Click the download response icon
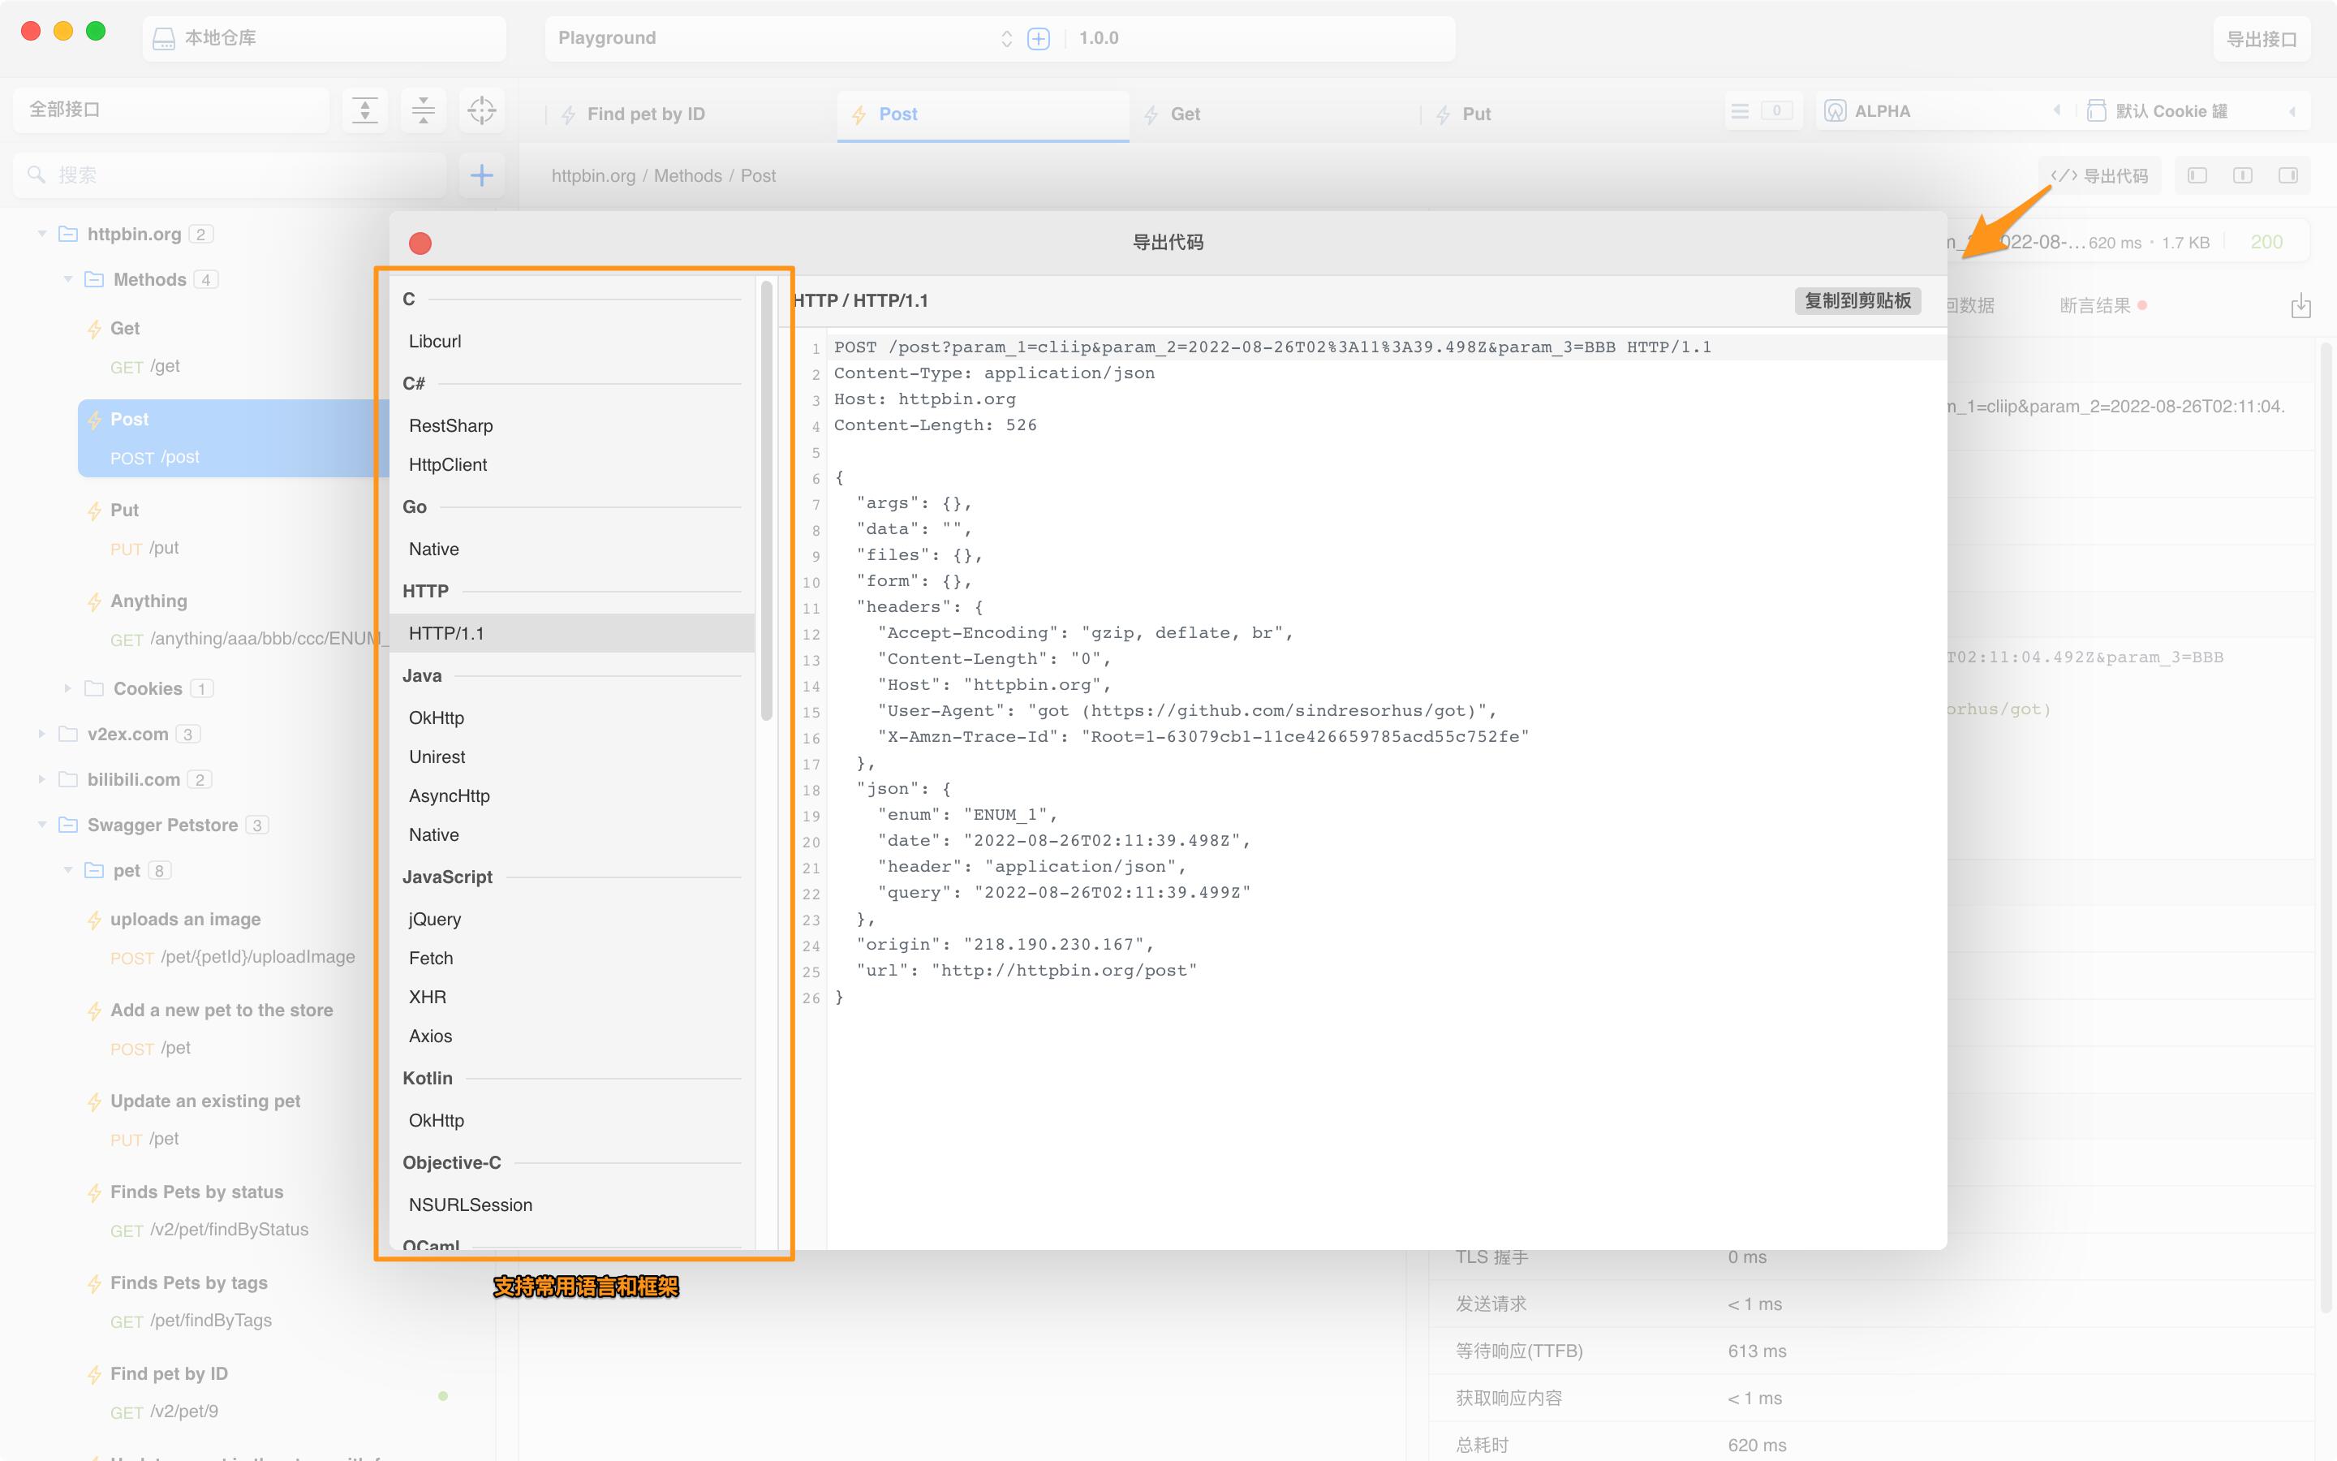The width and height of the screenshot is (2337, 1461). click(x=2300, y=306)
